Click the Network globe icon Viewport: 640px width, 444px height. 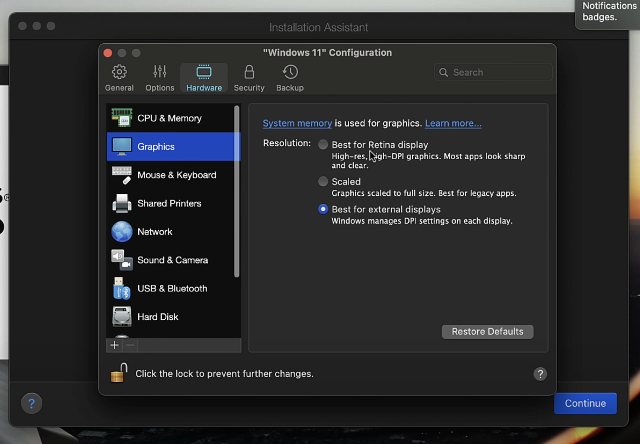122,232
